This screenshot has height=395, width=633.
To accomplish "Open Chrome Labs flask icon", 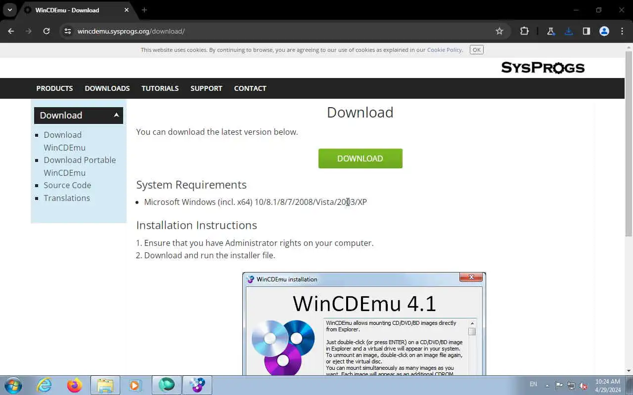I will click(550, 31).
